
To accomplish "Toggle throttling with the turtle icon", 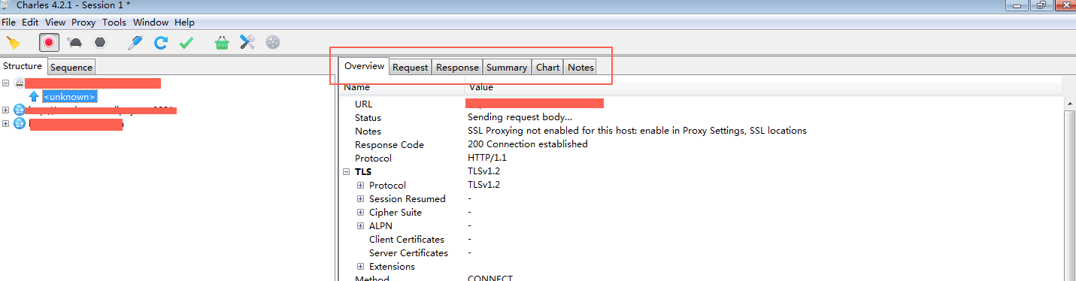I will [x=74, y=43].
